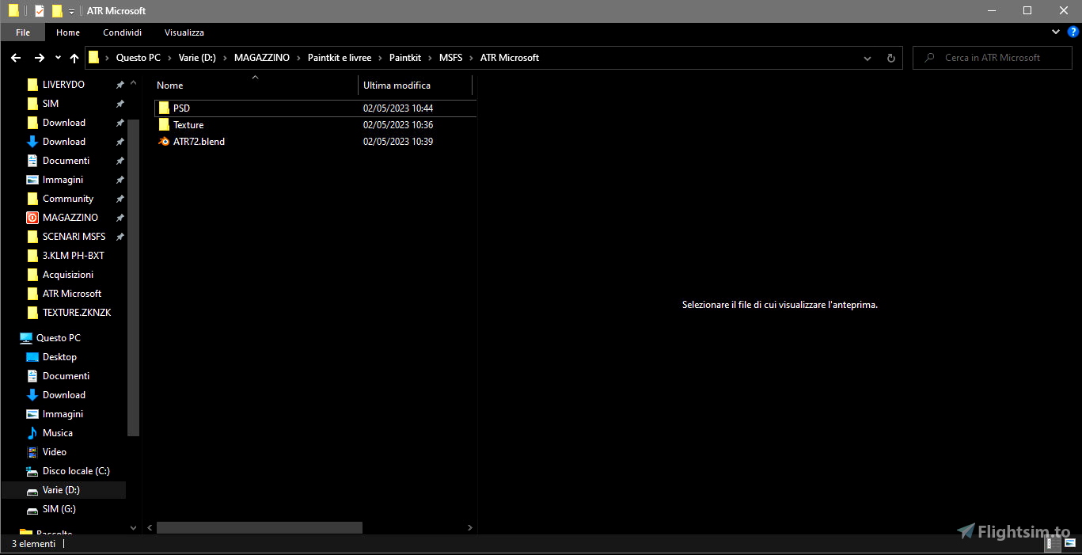The width and height of the screenshot is (1082, 555).
Task: Click the Questo PC computer icon in sidebar
Action: (26, 338)
